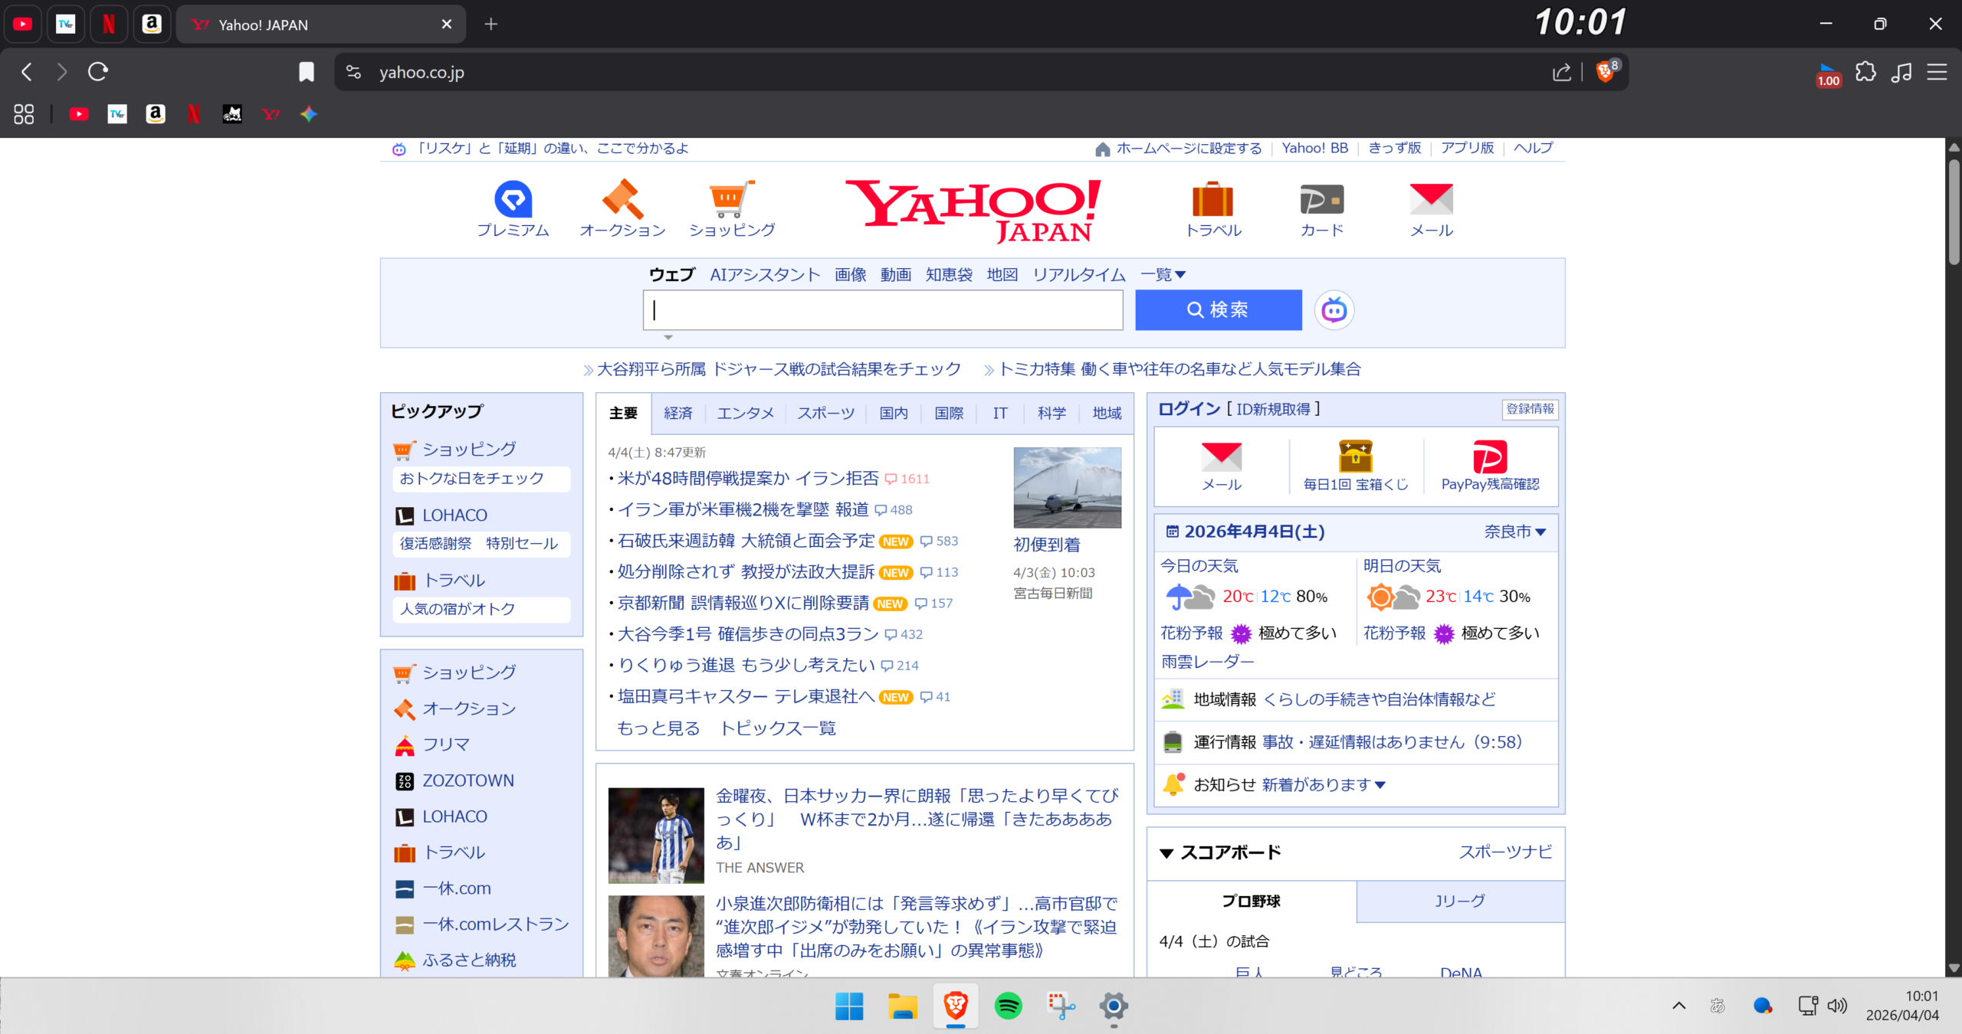
Task: Open the Yahoo Shopping cart icon
Action: click(731, 200)
